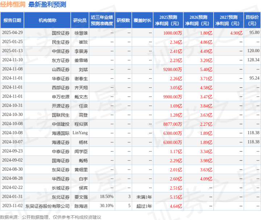This screenshot has height=220, width=261.
Task: Click the 经纬恒润 title text
Action: (x=13, y=4)
